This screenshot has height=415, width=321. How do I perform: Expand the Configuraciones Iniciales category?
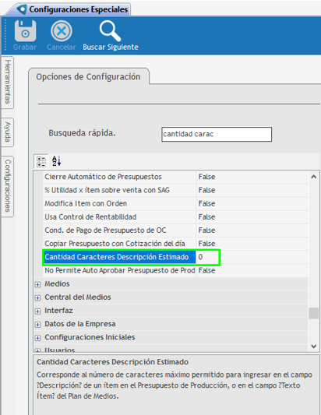coord(38,338)
